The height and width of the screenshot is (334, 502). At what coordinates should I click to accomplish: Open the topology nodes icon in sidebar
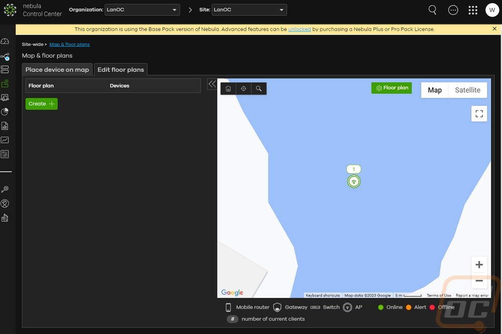tap(5, 57)
